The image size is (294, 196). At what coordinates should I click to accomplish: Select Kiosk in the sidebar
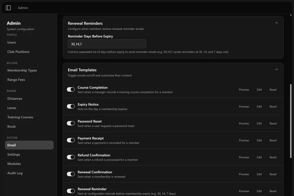(x=29, y=126)
